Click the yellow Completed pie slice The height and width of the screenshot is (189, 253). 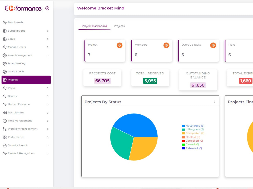click(144, 149)
